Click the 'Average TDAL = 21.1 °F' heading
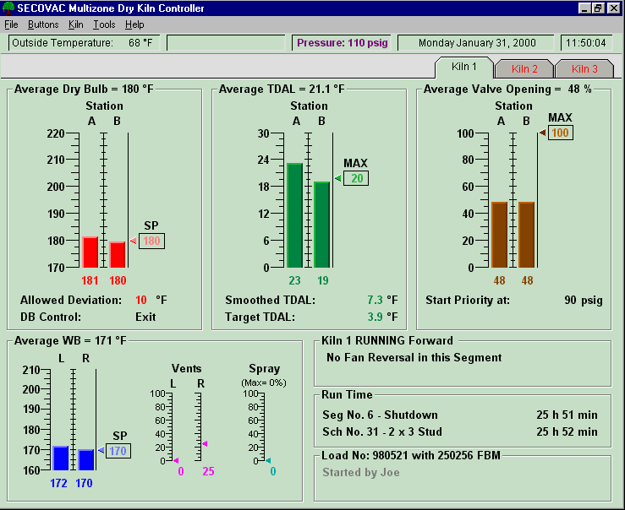625x510 pixels. (282, 90)
